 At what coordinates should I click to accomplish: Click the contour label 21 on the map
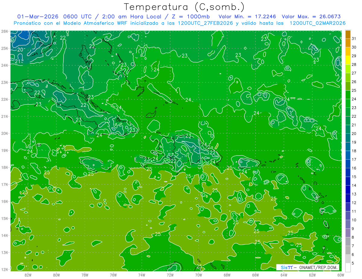(17, 61)
